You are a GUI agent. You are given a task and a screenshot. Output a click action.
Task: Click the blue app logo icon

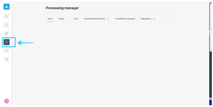point(6,7)
